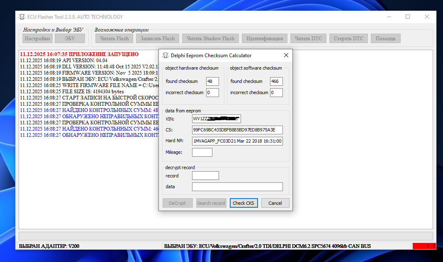Click the decrypt data input field
This screenshot has width=443, height=262.
coord(237,187)
